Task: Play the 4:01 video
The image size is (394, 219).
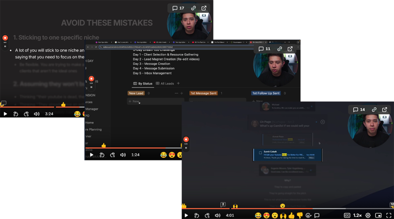Action: click(x=186, y=216)
